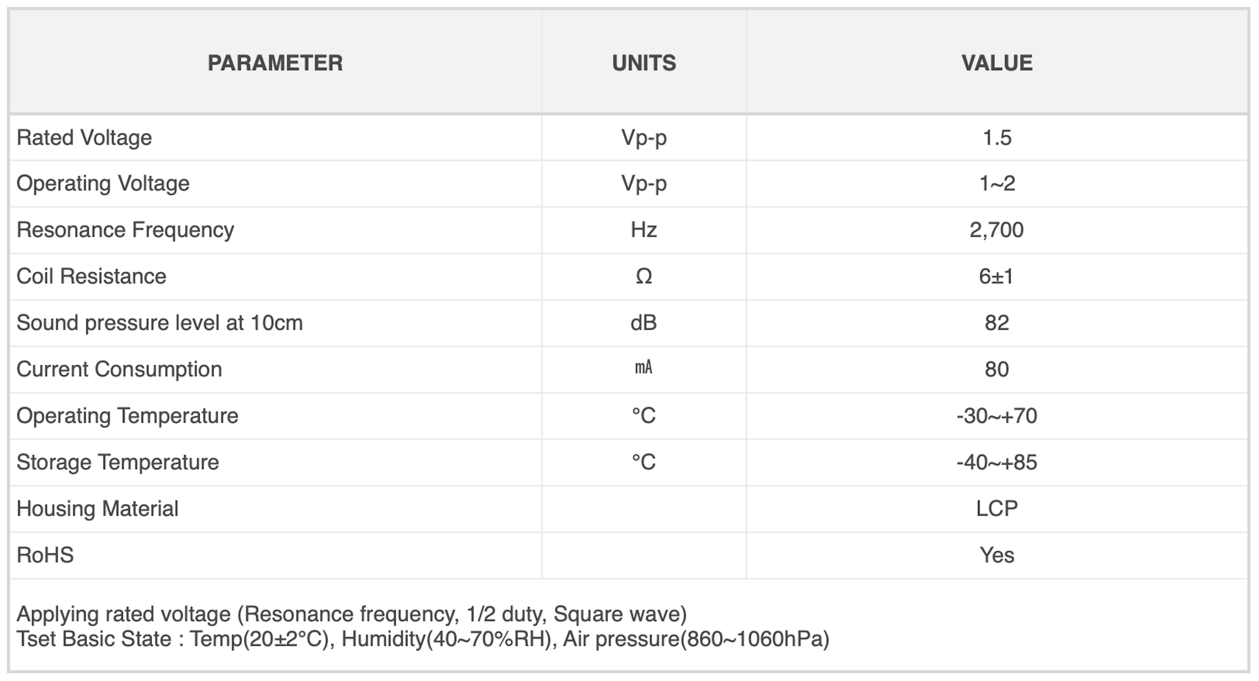Click the Coil Resistance parameter
The height and width of the screenshot is (681, 1259).
pyautogui.click(x=91, y=276)
